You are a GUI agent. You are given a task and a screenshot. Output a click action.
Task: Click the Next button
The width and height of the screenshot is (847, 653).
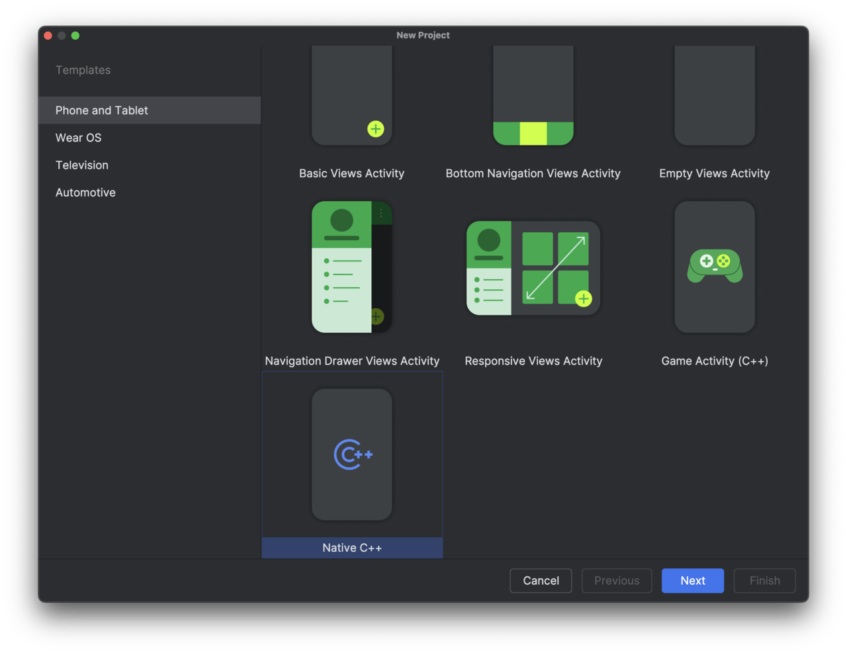click(x=693, y=581)
